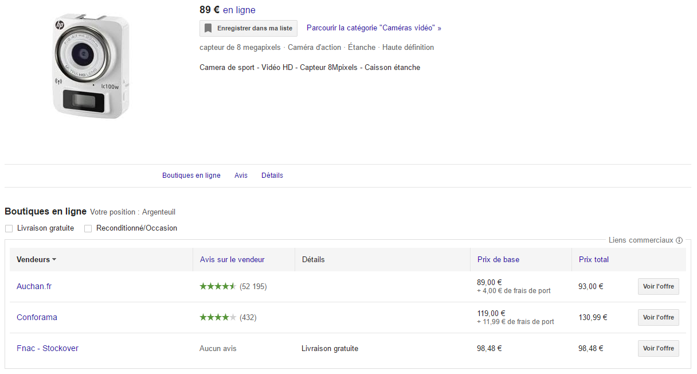
Task: Open the 'en ligne' price link
Action: (x=239, y=10)
